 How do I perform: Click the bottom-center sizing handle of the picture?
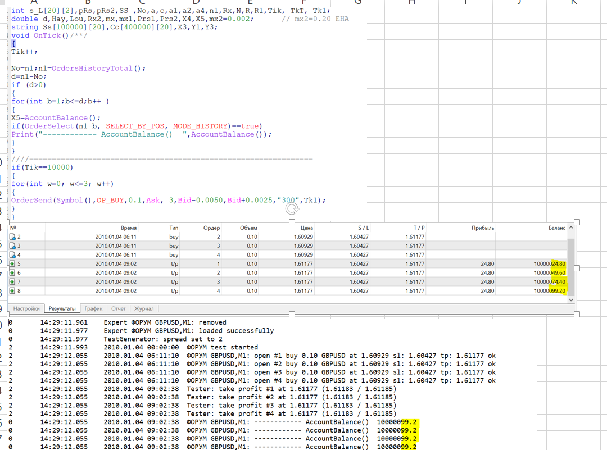(292, 314)
